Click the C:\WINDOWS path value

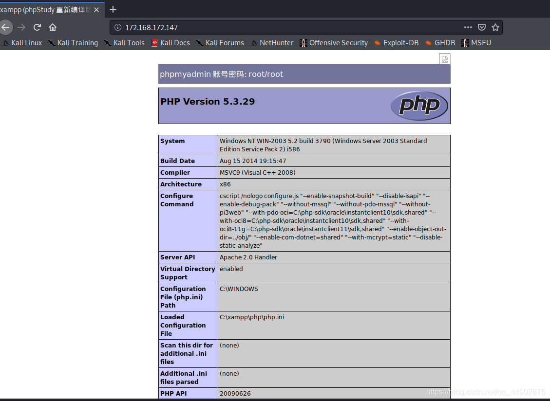tap(239, 289)
